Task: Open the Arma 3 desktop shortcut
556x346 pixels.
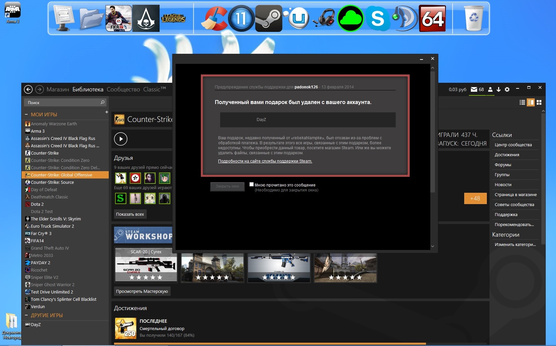Action: [12, 13]
